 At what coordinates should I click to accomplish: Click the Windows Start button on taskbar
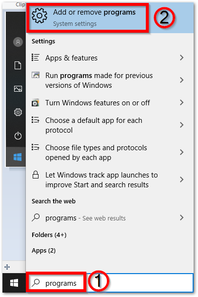point(14,283)
